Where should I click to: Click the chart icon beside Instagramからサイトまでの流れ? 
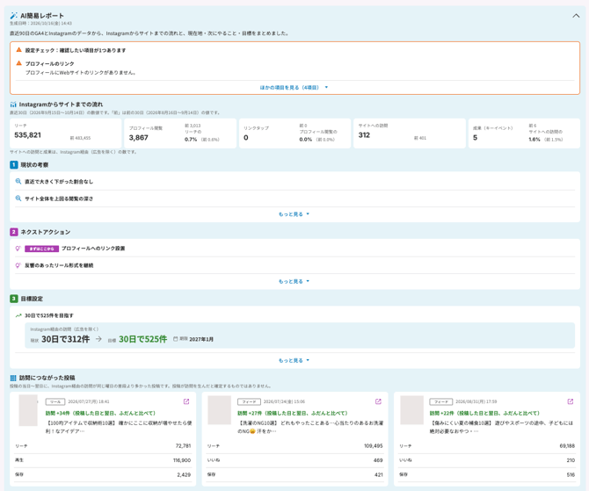13,105
